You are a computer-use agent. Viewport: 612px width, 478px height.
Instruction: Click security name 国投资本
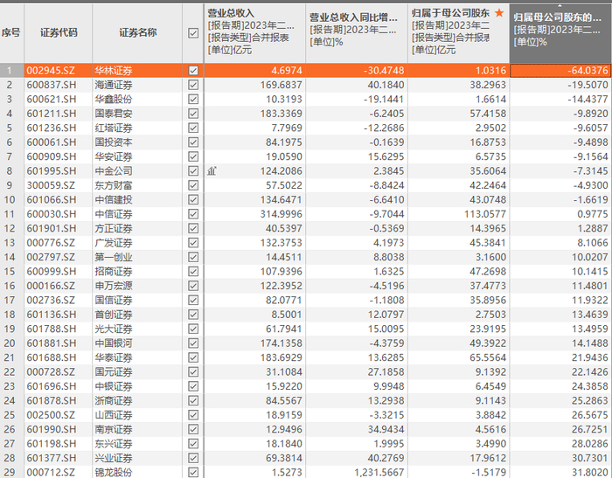[114, 142]
